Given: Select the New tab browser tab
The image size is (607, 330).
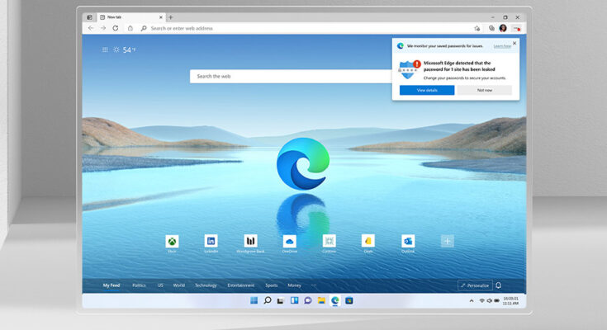Looking at the screenshot, I should pyautogui.click(x=130, y=17).
